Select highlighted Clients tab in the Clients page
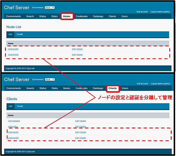The image size is (176, 156). pyautogui.click(x=113, y=88)
